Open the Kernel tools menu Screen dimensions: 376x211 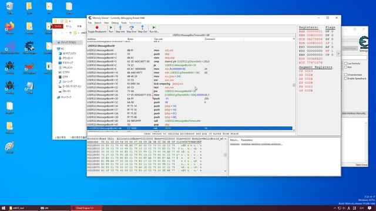[135, 23]
